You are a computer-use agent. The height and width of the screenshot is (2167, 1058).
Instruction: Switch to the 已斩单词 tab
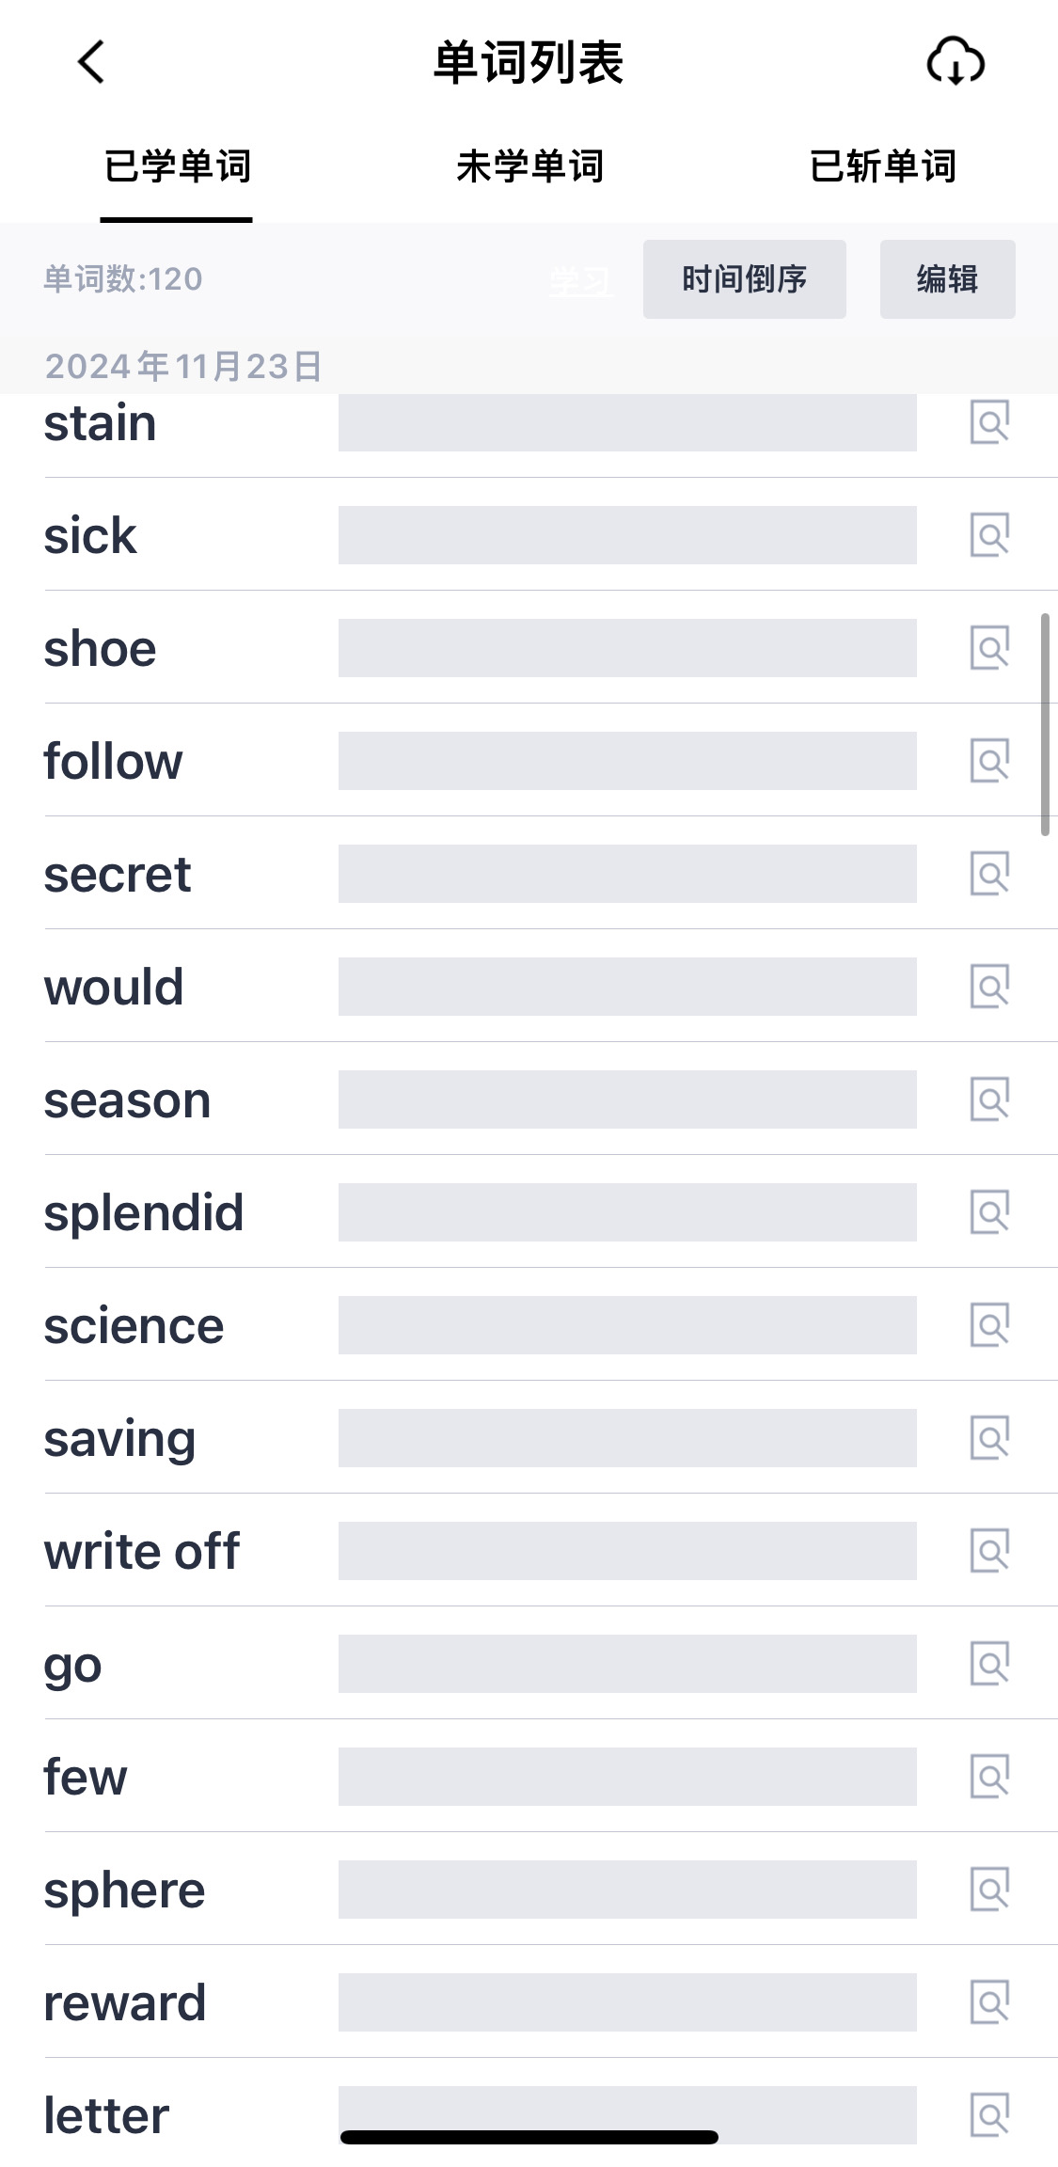[x=882, y=166]
